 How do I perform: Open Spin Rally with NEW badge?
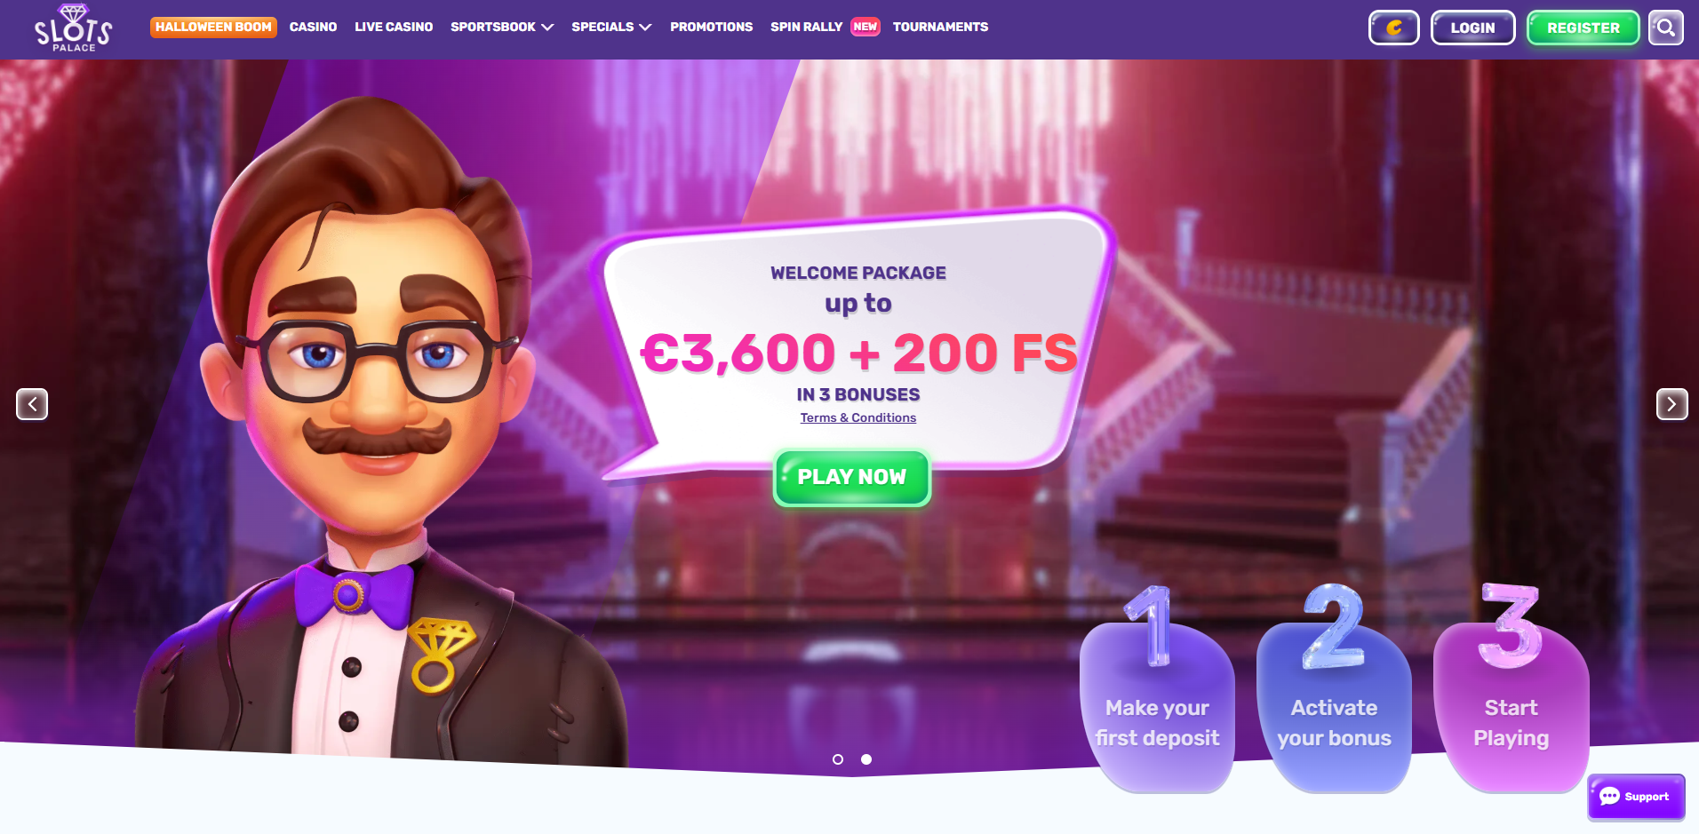pos(826,27)
